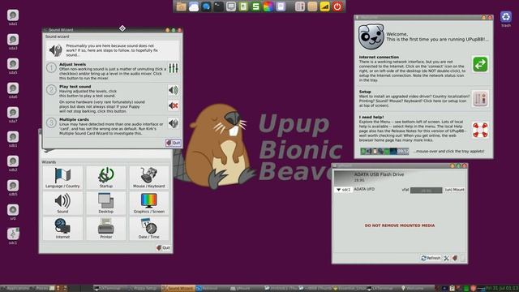Click the tray applets preview in Welcome

[384, 152]
